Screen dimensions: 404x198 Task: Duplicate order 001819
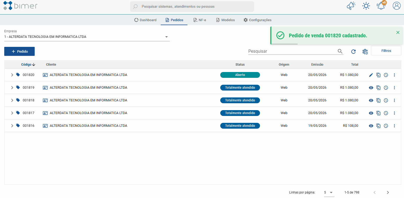379,88
